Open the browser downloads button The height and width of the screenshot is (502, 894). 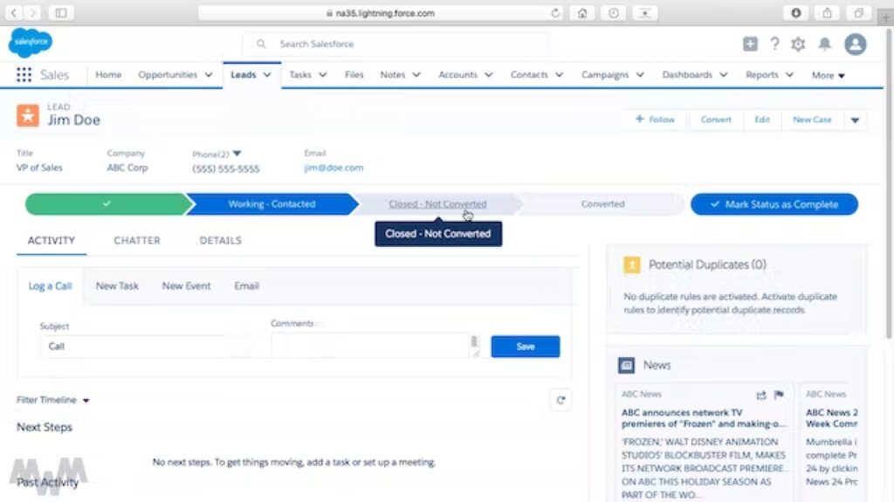(x=796, y=13)
